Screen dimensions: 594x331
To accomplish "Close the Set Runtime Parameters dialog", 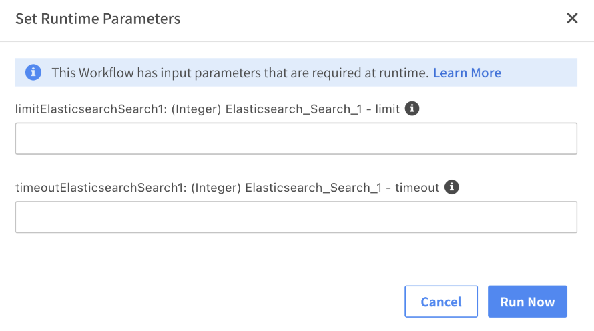I will click(572, 19).
